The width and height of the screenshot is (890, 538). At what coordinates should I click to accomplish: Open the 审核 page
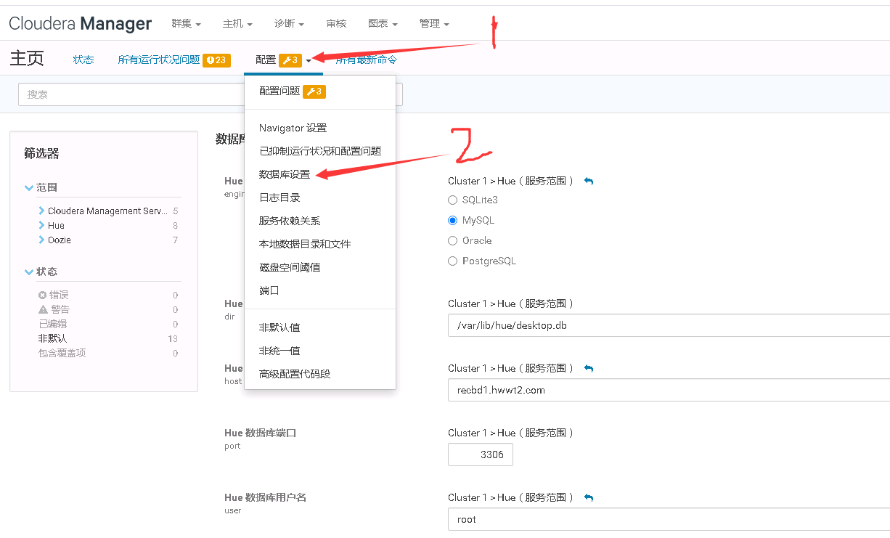pyautogui.click(x=336, y=24)
